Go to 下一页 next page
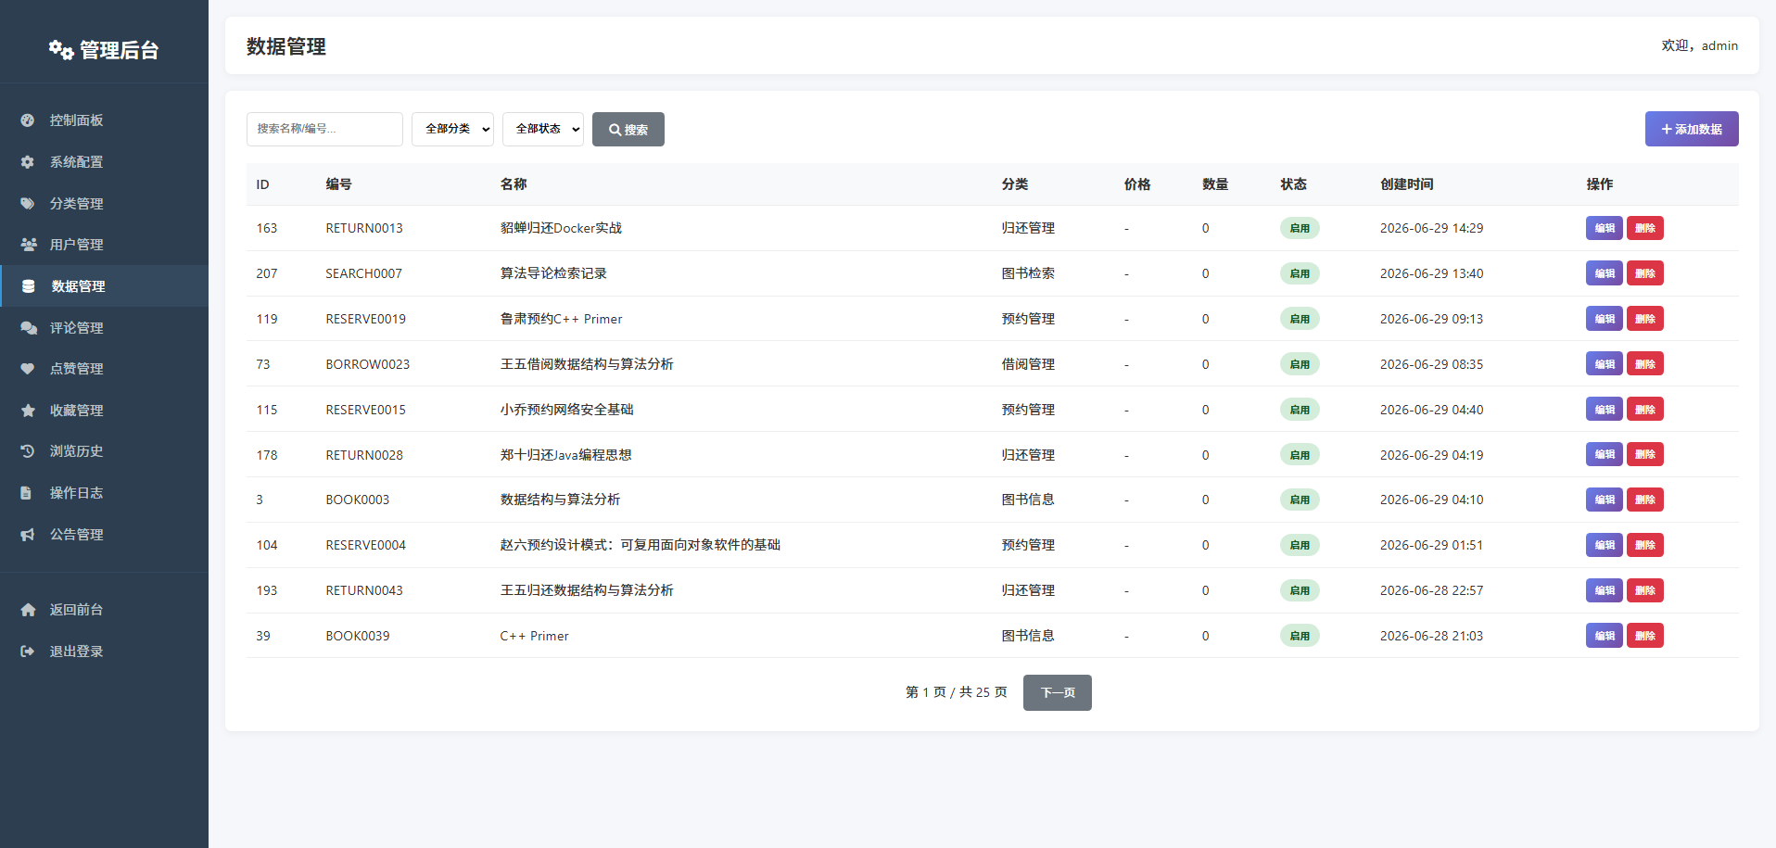Image resolution: width=1776 pixels, height=848 pixels. [x=1058, y=692]
